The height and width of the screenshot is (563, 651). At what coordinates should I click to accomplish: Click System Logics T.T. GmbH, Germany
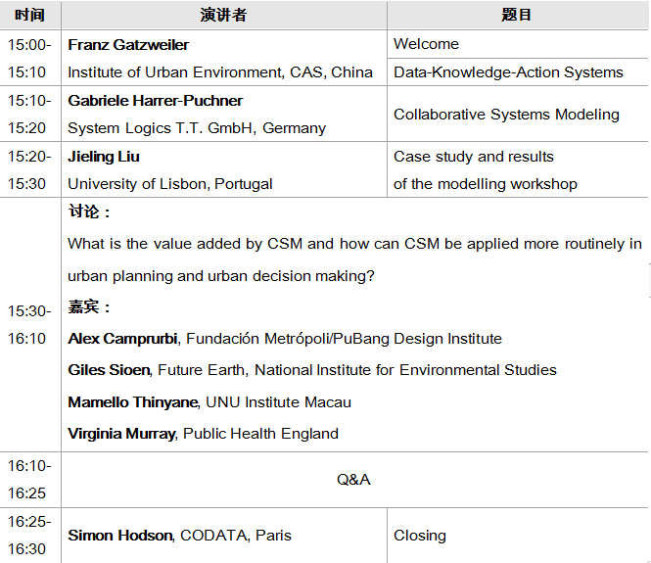[x=197, y=128]
